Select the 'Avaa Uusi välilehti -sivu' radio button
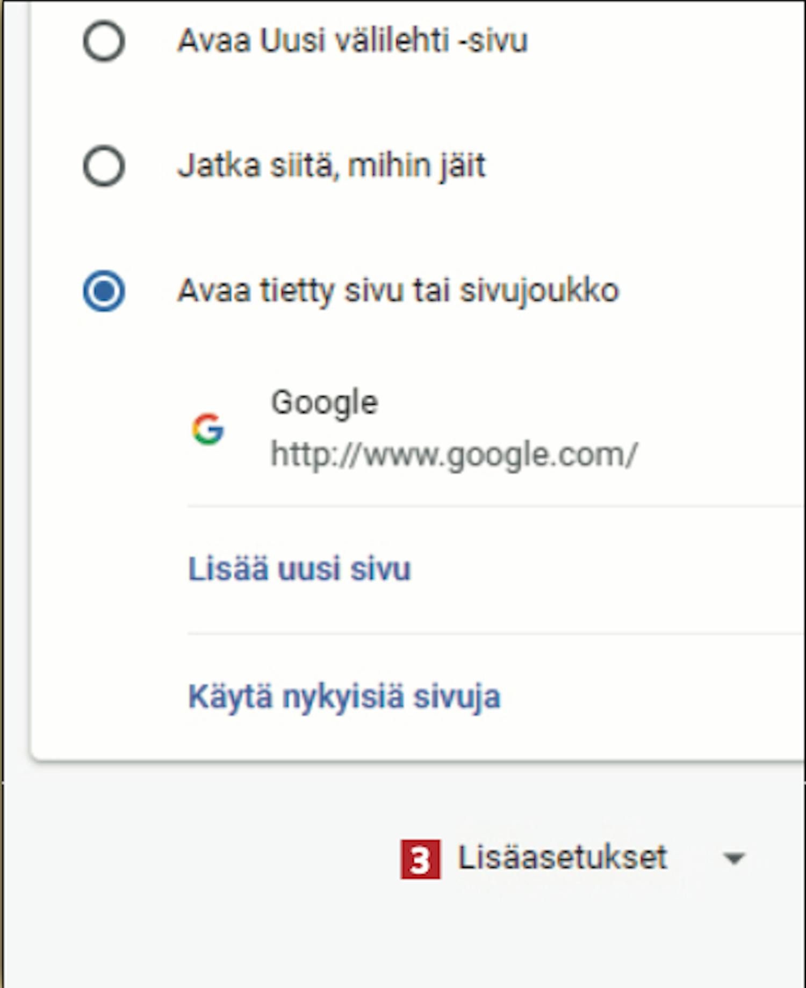Viewport: 806px width, 988px height. pyautogui.click(x=104, y=41)
